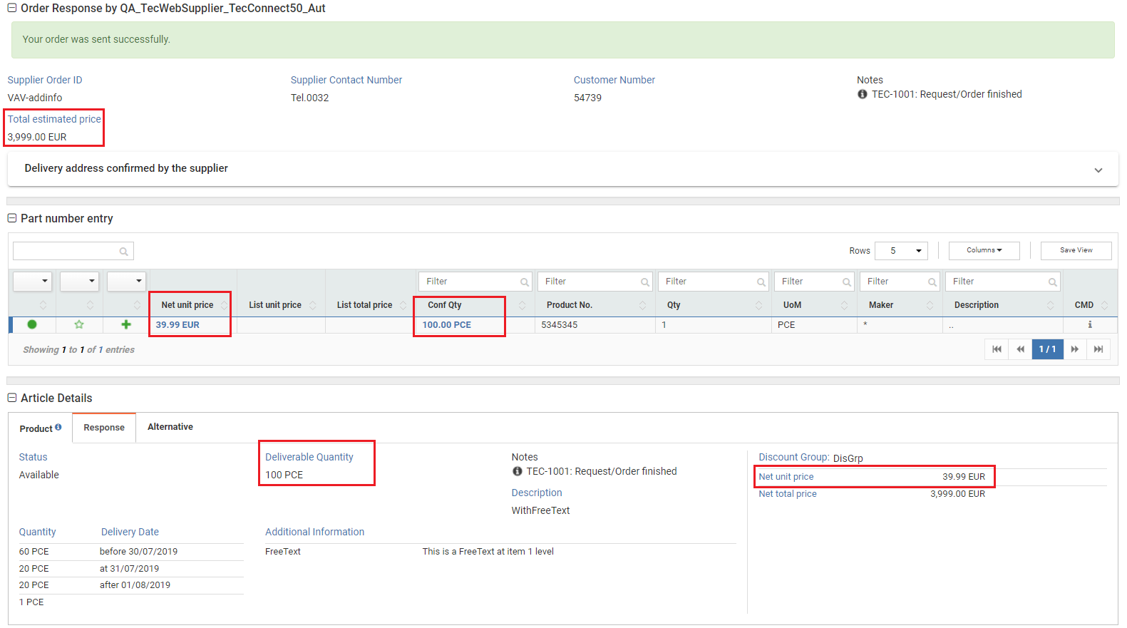
Task: Expand the delivery address confirmed panel
Action: click(x=1098, y=170)
